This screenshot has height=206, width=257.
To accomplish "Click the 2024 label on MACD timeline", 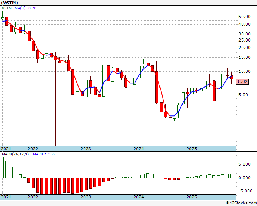I will 139,197.
